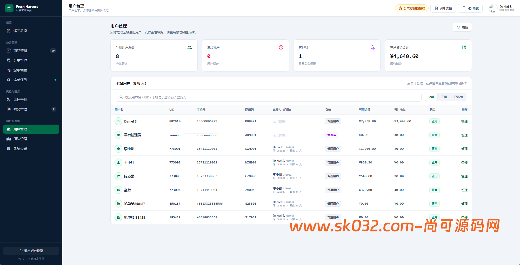Open 商品管理 in the sidebar
Image resolution: width=520 pixels, height=265 pixels.
[31, 51]
